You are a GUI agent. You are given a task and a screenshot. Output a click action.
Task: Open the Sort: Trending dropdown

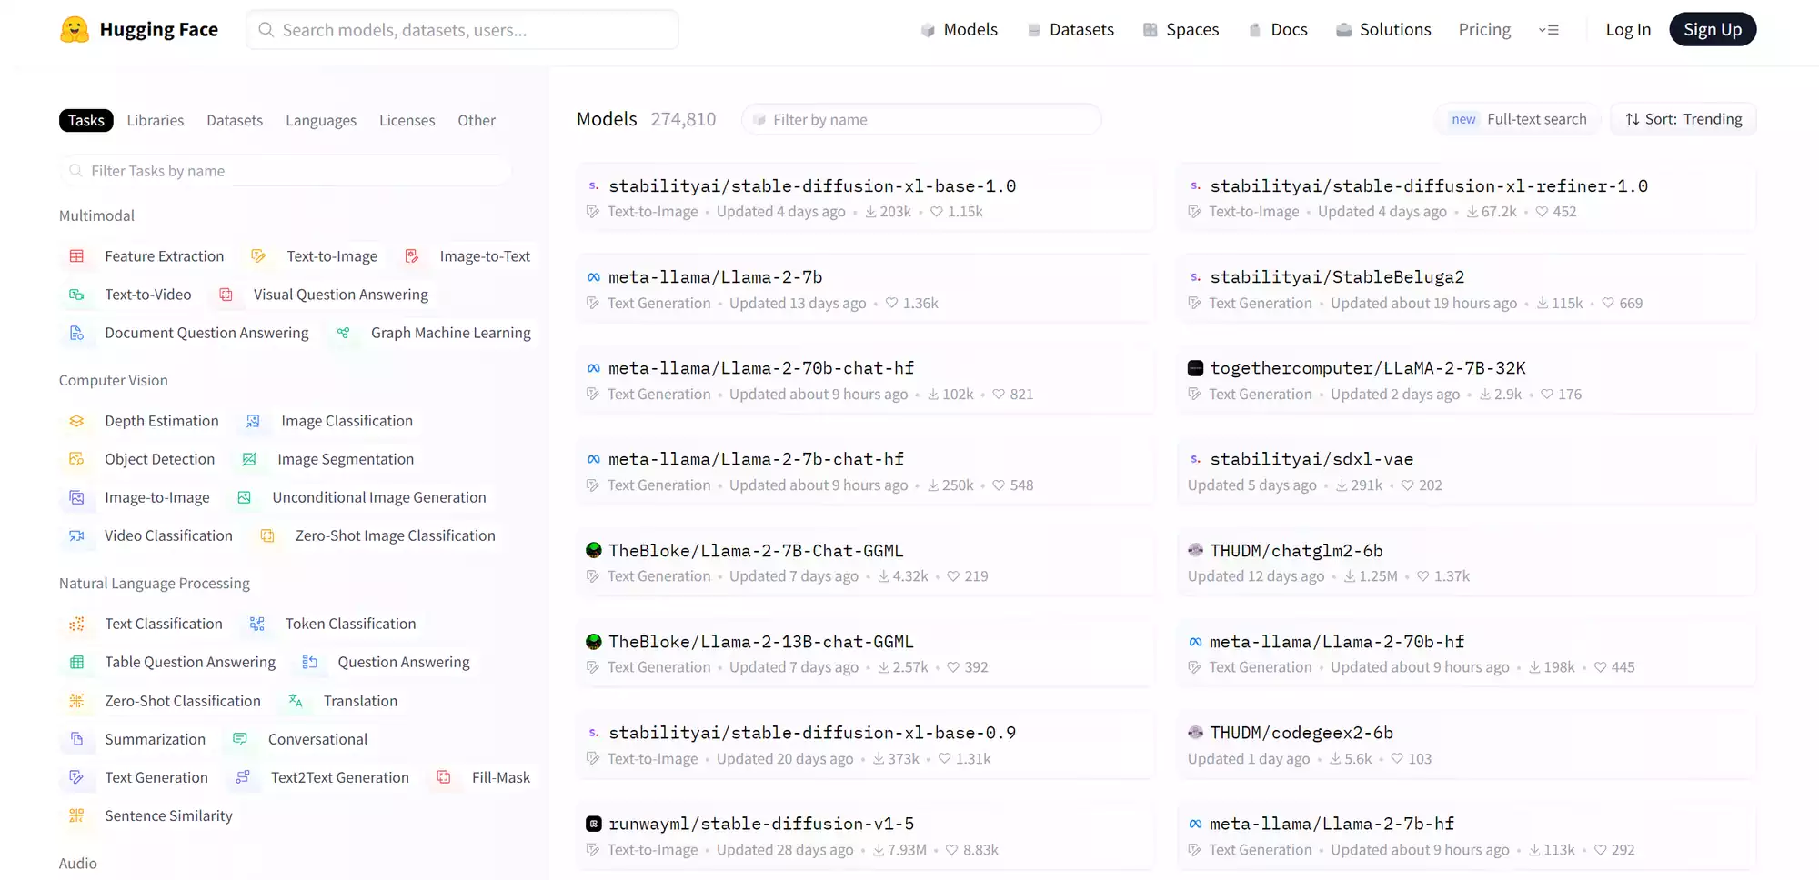[x=1683, y=119]
